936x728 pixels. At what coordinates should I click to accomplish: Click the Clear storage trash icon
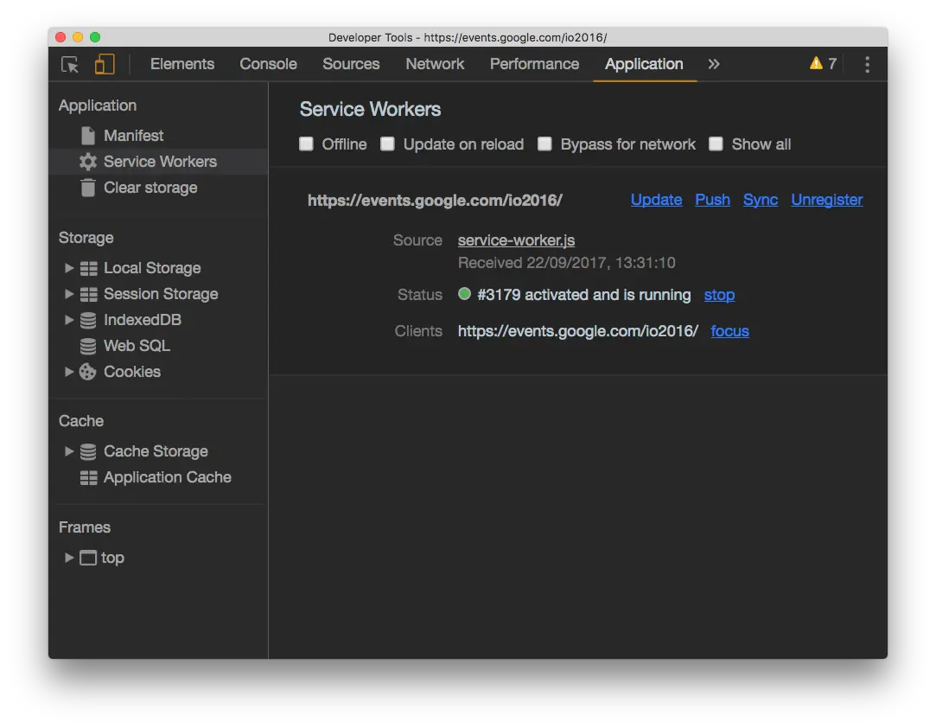[x=88, y=188]
